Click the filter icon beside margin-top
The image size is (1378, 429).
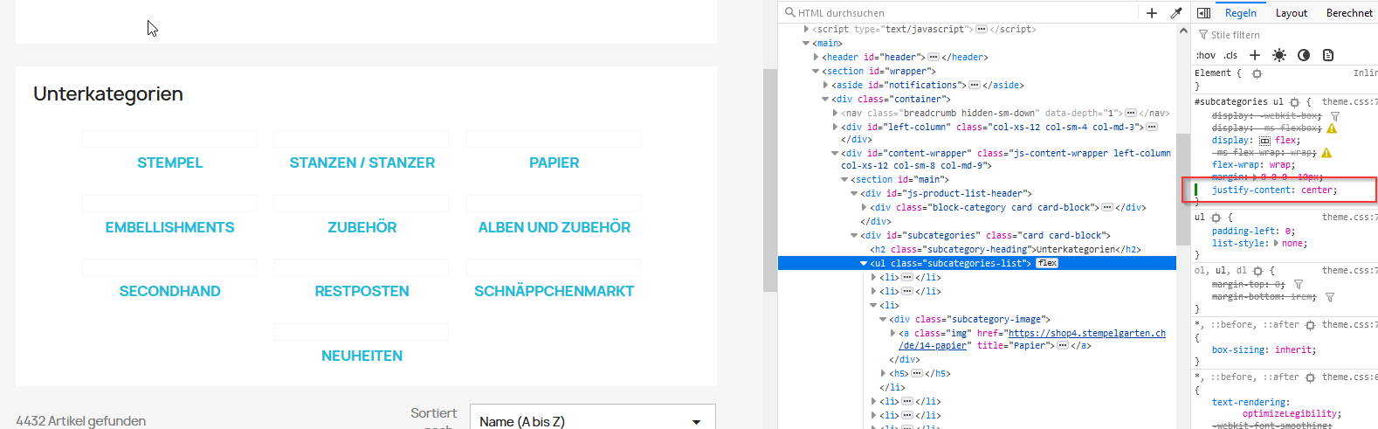(1299, 285)
